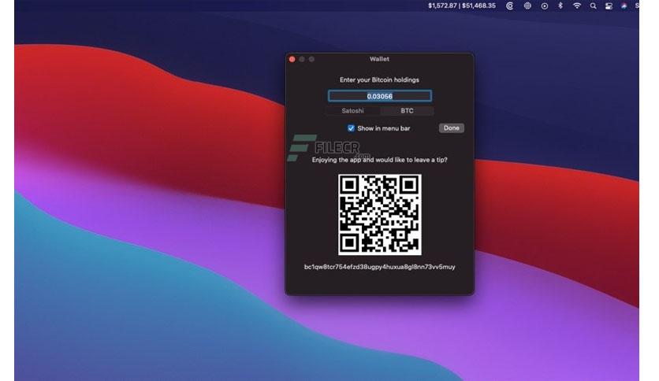
Task: Open Spotlight search magnifier
Action: click(593, 6)
